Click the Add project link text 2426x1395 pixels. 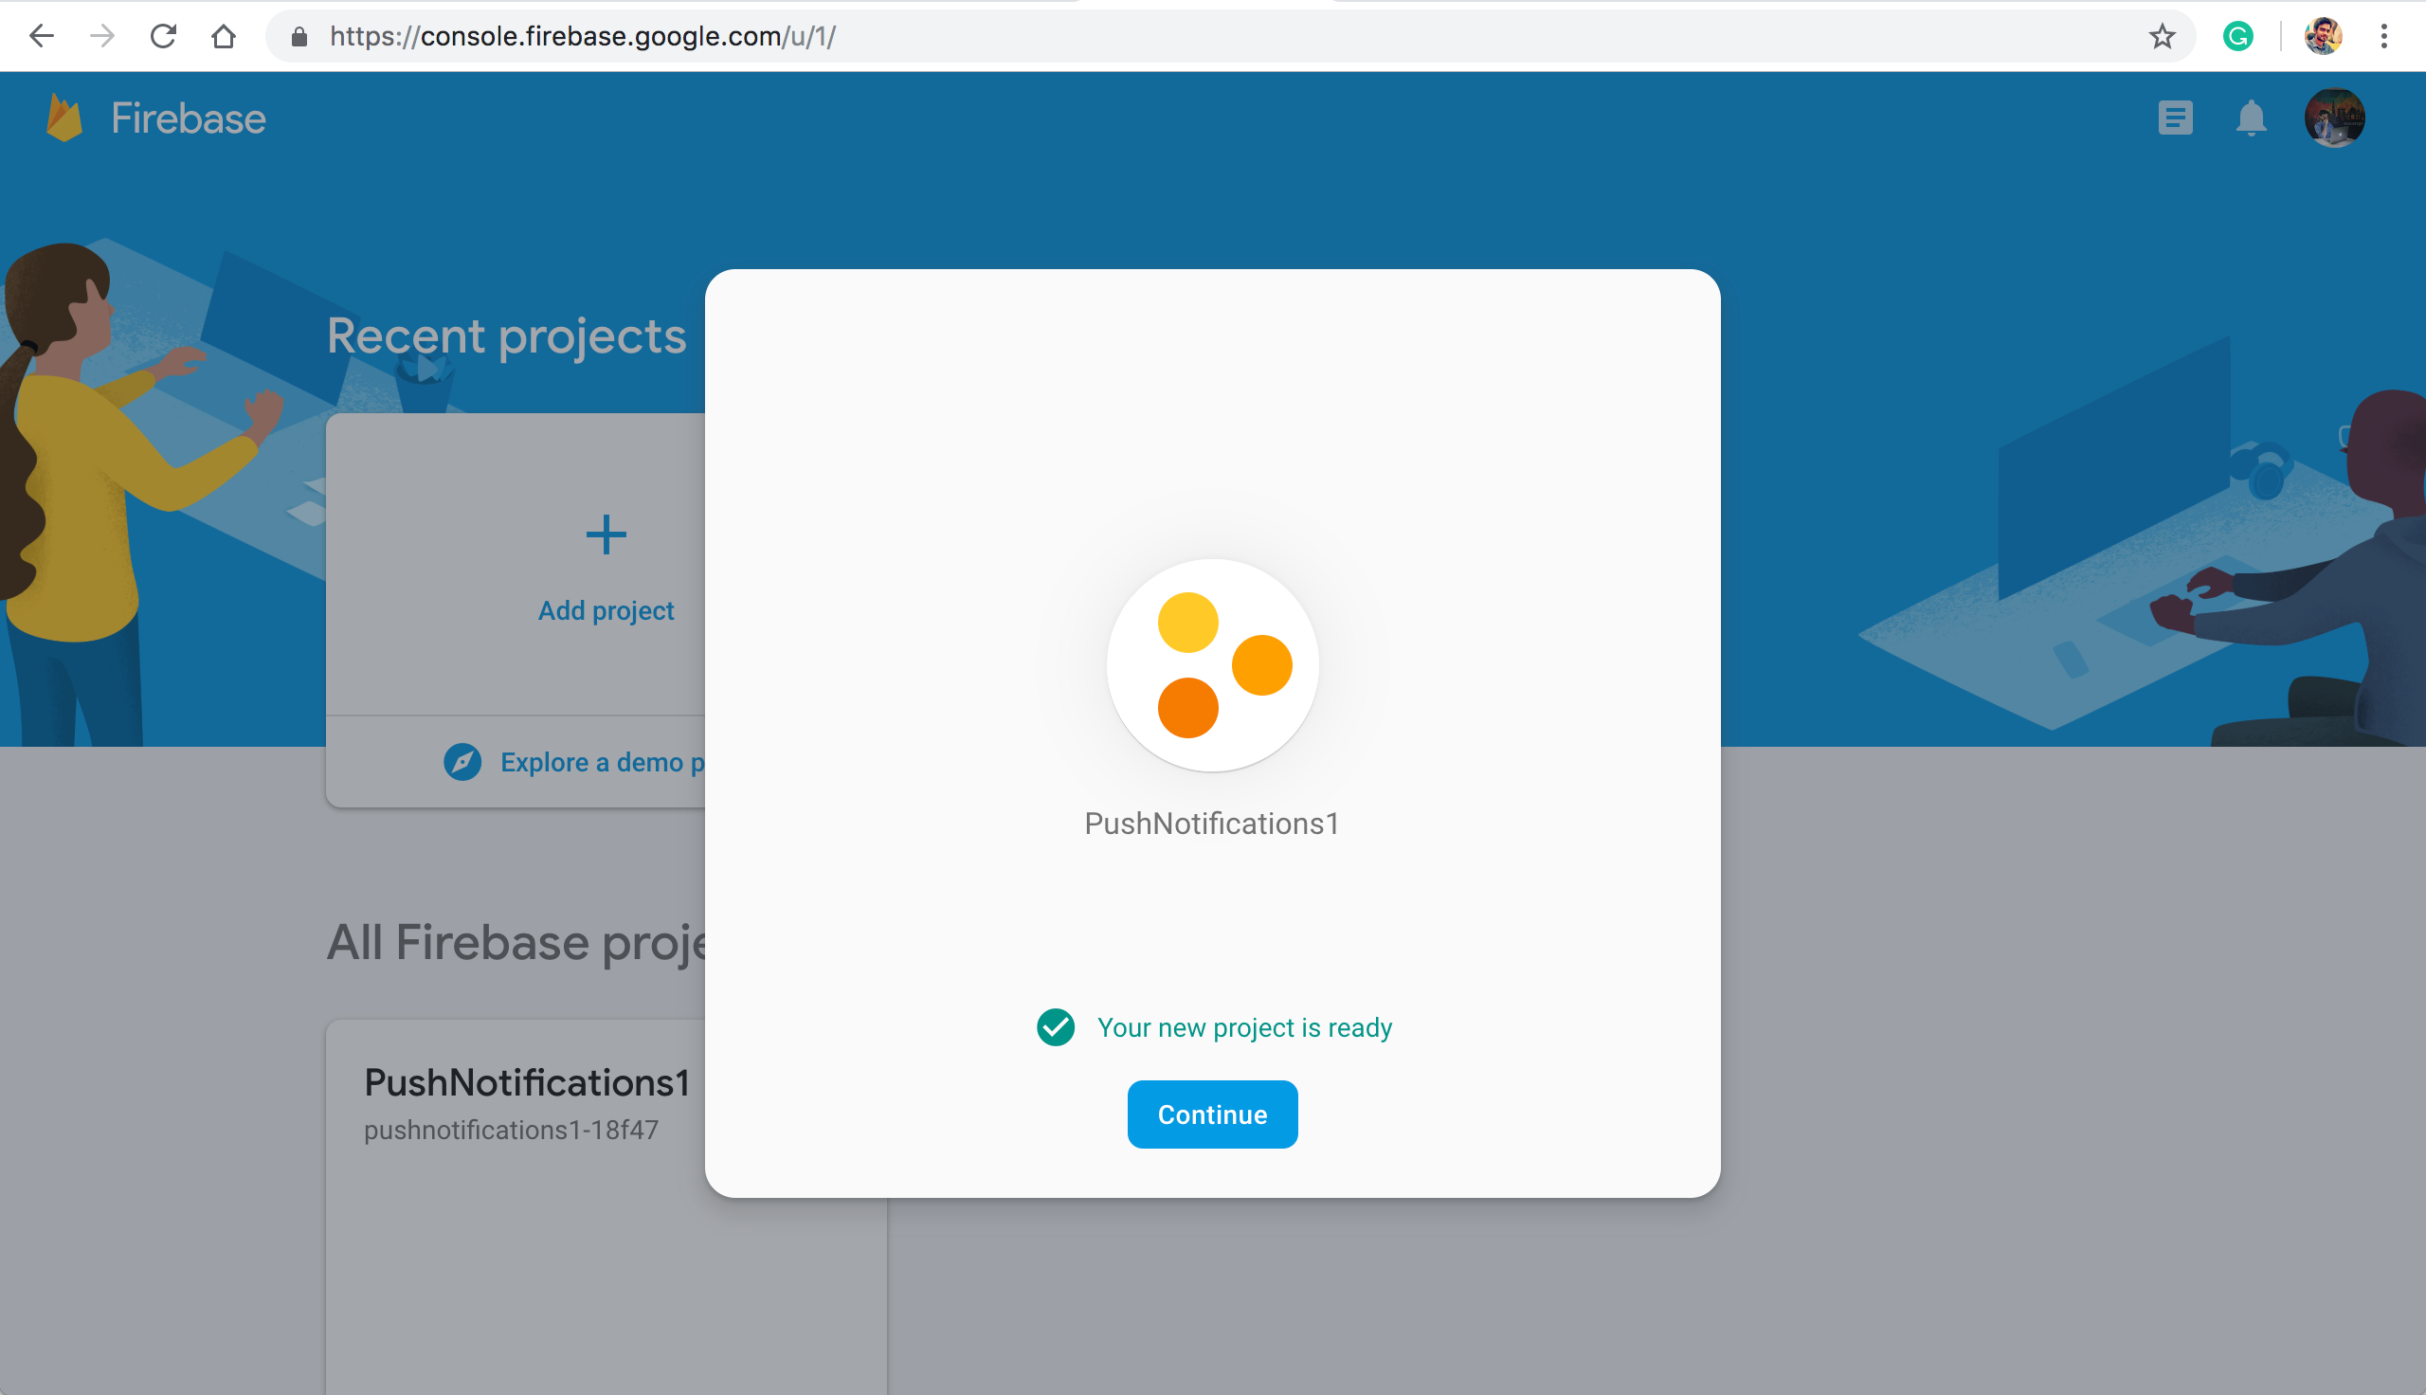click(x=606, y=610)
